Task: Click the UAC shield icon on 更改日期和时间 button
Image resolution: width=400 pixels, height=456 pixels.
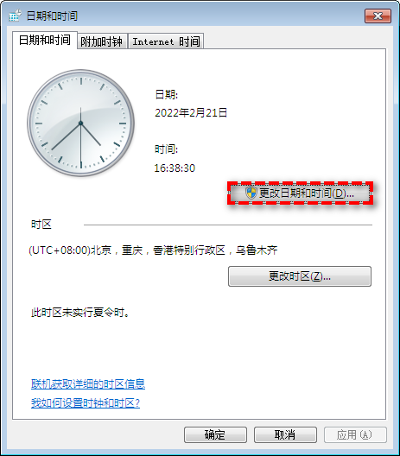Action: point(251,193)
